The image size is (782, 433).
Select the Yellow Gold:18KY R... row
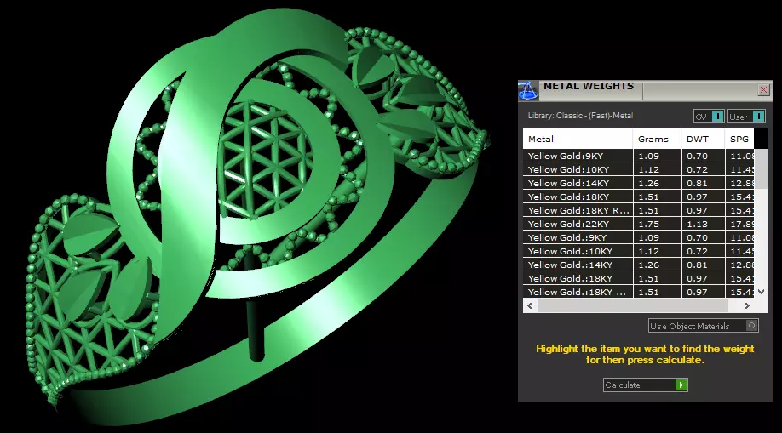tap(638, 210)
